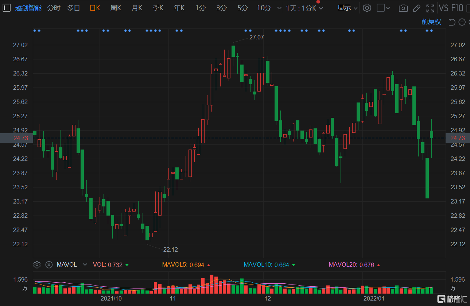Screen dimensions: 470x306
Task: Click the 12 month label on date axis
Action: (268, 298)
